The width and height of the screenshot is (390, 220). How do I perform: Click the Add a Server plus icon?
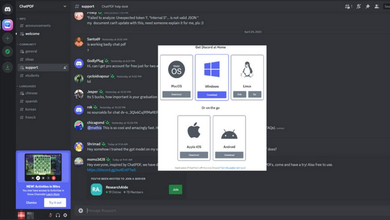(x=7, y=38)
